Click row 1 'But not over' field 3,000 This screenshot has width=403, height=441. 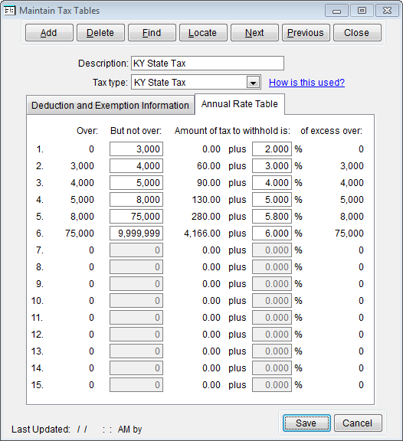(136, 149)
